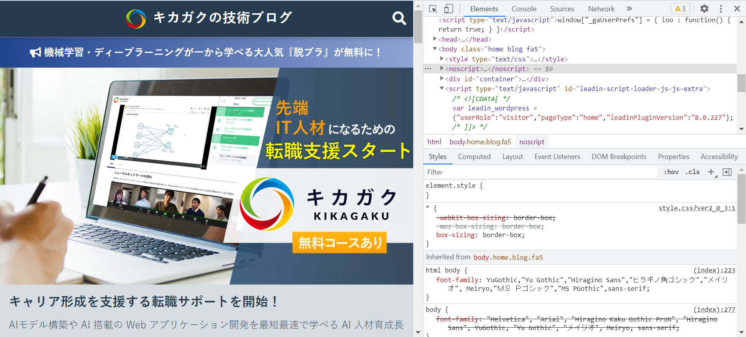Expand the noscript node
Screen dimensions: 746x337
click(442, 68)
